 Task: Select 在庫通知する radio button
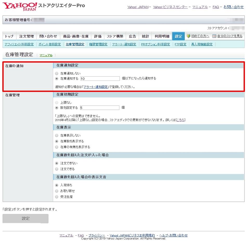coord(57,78)
